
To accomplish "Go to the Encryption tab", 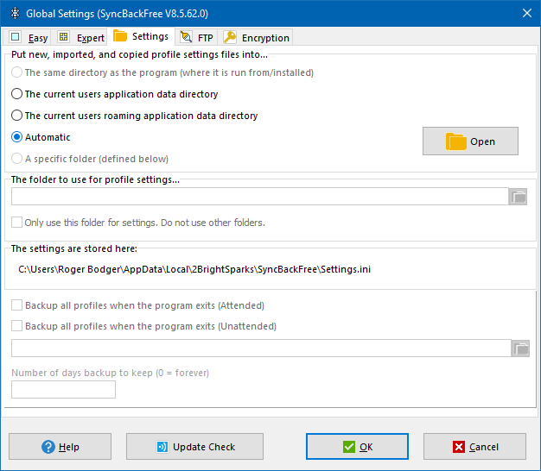I will click(257, 38).
